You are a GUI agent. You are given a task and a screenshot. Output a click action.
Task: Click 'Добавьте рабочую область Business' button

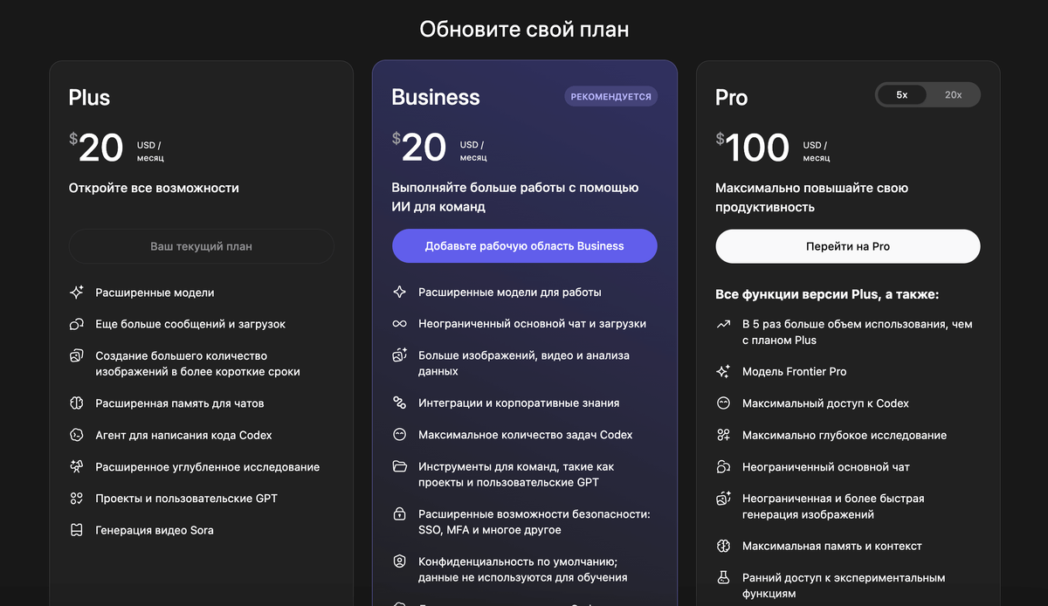[x=524, y=246]
